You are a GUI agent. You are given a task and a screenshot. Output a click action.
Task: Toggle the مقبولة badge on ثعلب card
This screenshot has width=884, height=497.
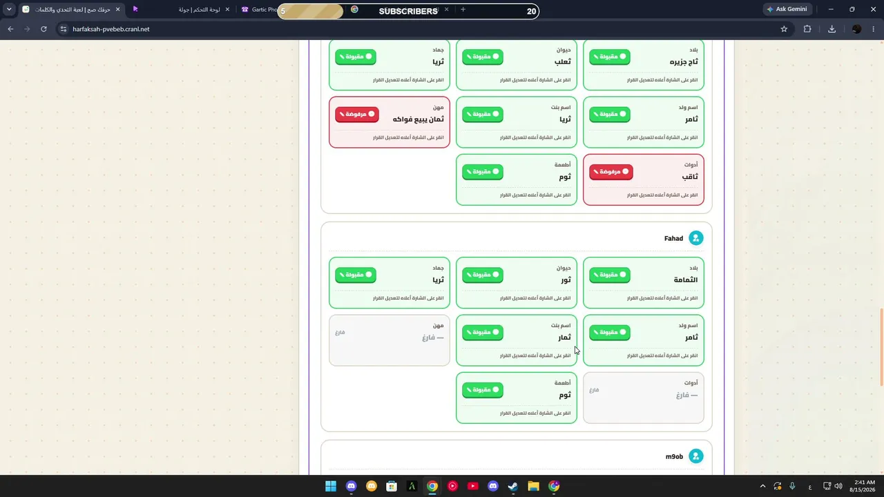pos(483,57)
